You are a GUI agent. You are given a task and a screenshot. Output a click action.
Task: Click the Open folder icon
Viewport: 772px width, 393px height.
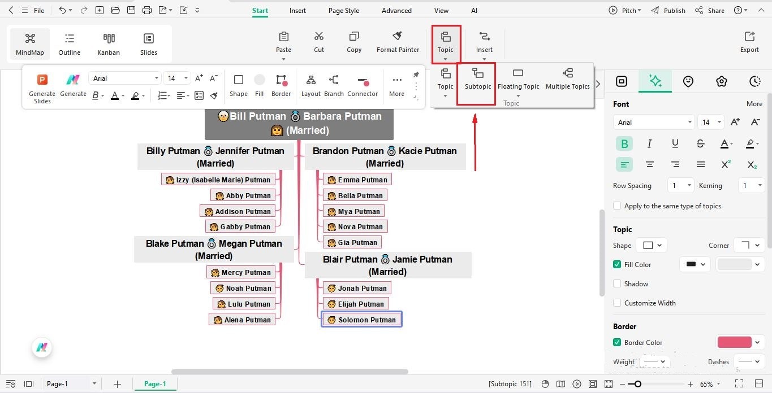115,10
